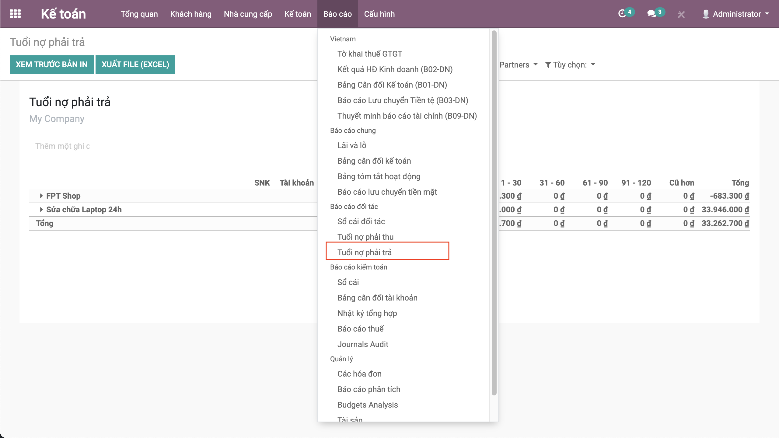Expand the Sửa chữa Laptop 24h row
This screenshot has width=779, height=438.
coord(41,210)
